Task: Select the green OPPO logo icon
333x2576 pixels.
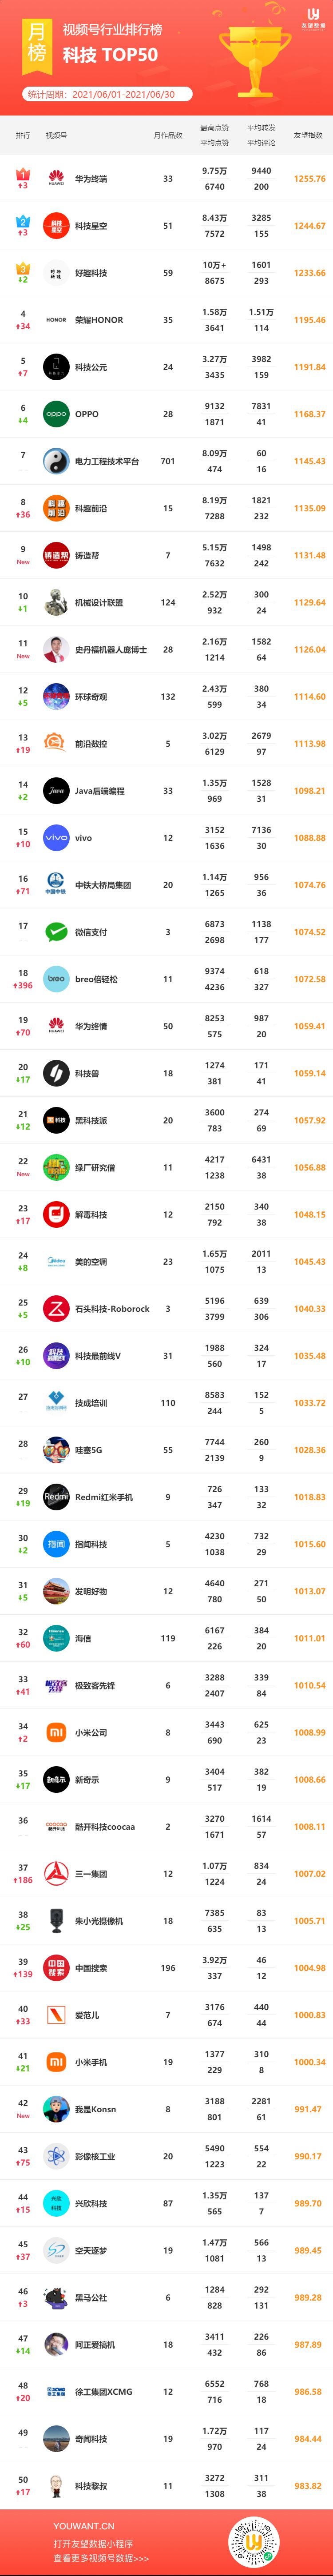Action: click(x=56, y=414)
